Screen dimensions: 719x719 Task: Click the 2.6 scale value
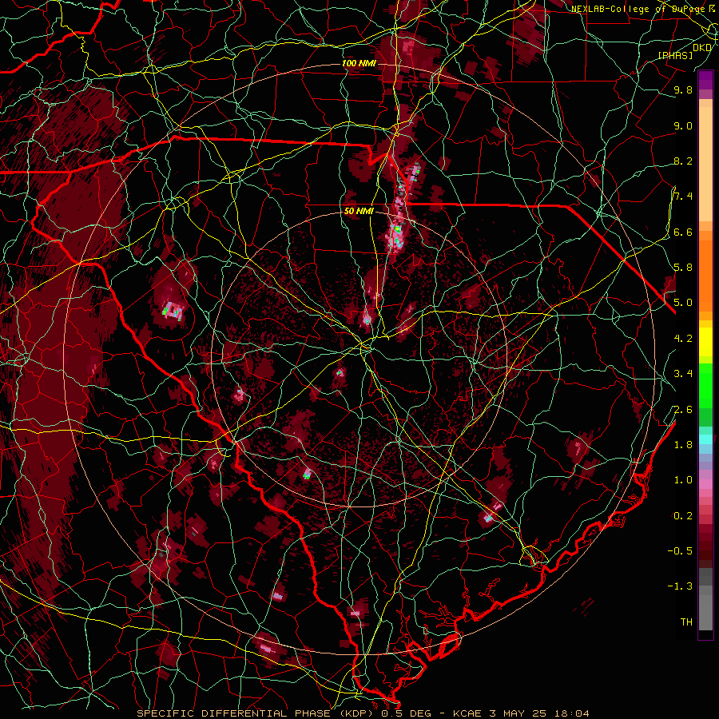point(683,409)
